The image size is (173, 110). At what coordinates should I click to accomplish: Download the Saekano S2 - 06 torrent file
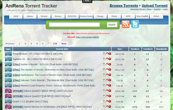point(104,59)
